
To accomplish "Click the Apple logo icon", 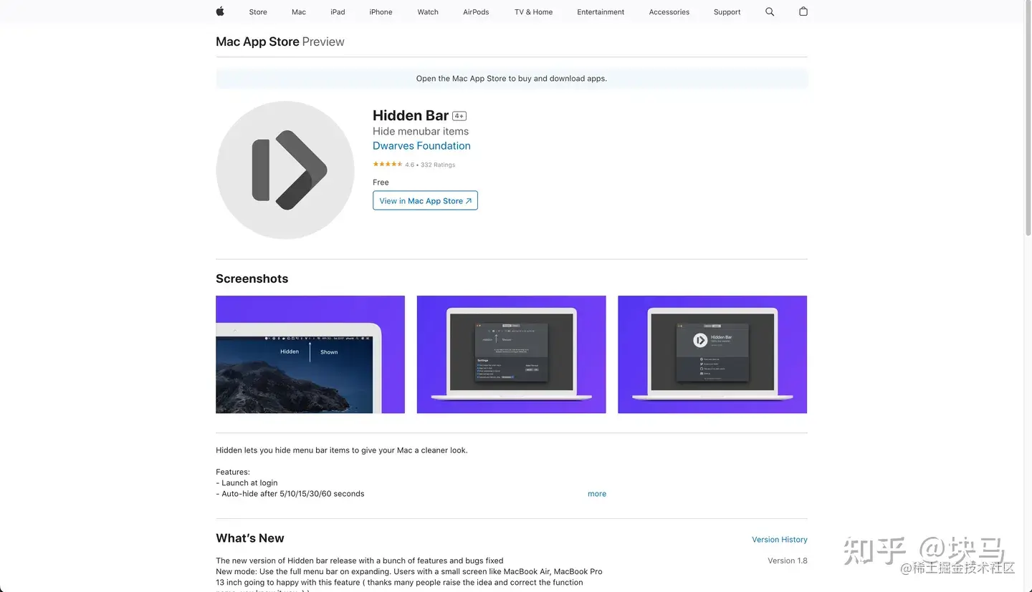I will pos(220,11).
